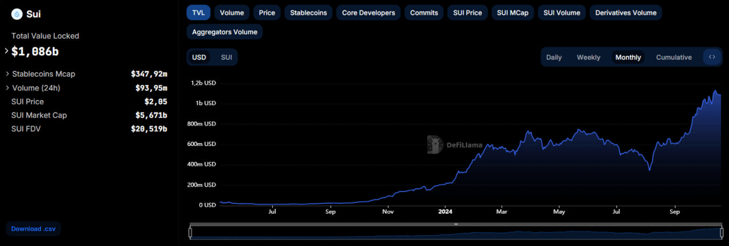Click the SUI Price row label
This screenshot has height=246, width=729.
[27, 102]
